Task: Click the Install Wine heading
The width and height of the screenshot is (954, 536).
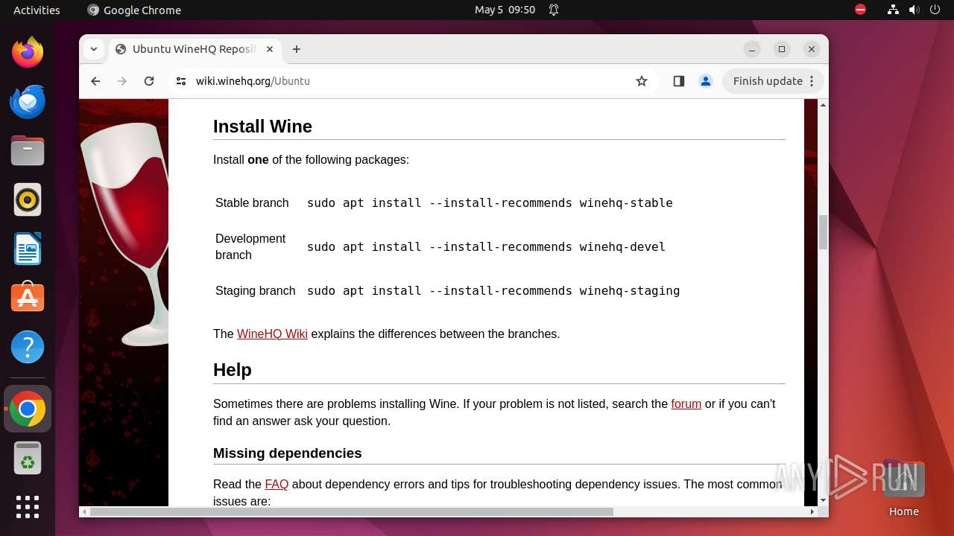Action: (262, 127)
